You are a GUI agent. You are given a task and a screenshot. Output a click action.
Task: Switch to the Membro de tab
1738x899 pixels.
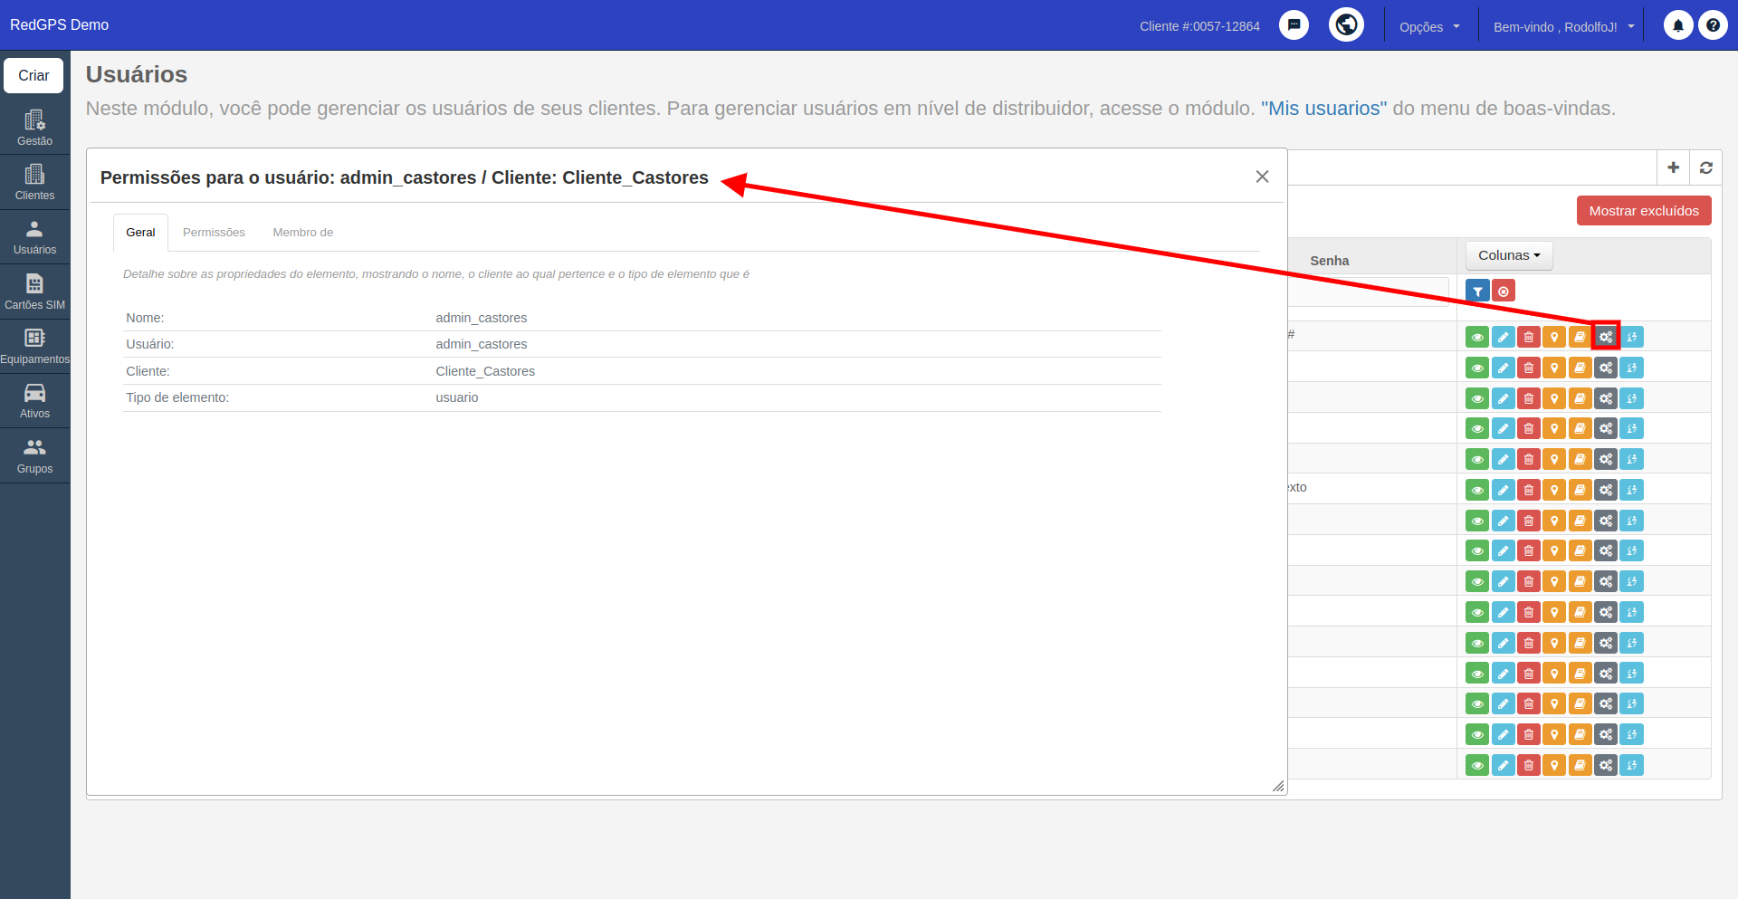(x=302, y=233)
